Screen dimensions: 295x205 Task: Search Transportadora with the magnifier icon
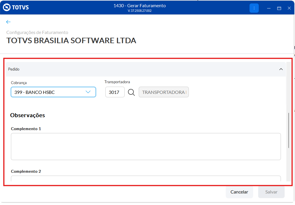[131, 92]
